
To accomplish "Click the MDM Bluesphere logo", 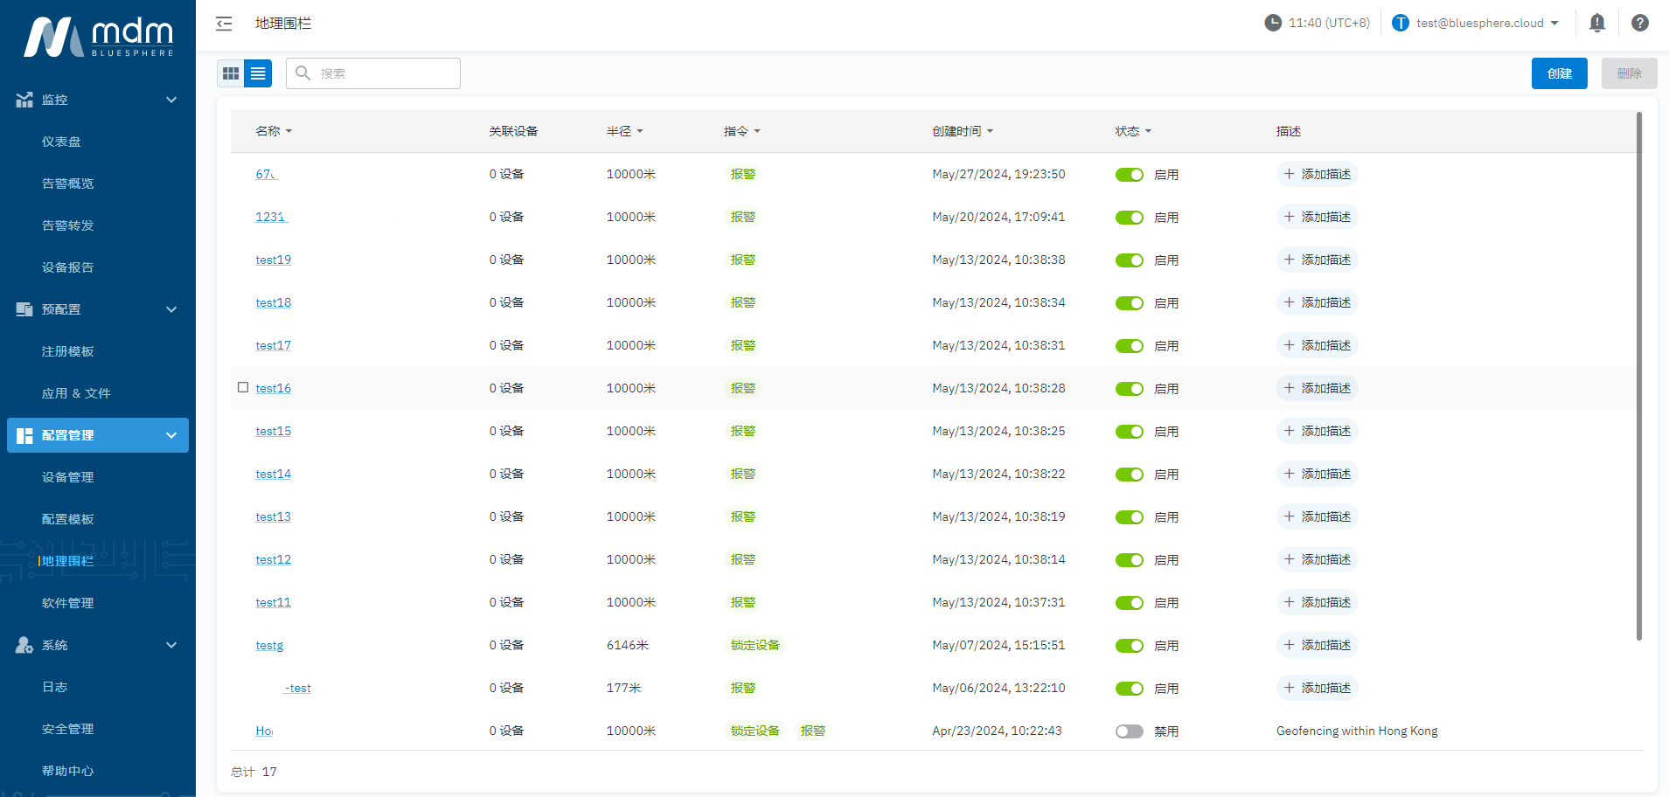I will (98, 37).
